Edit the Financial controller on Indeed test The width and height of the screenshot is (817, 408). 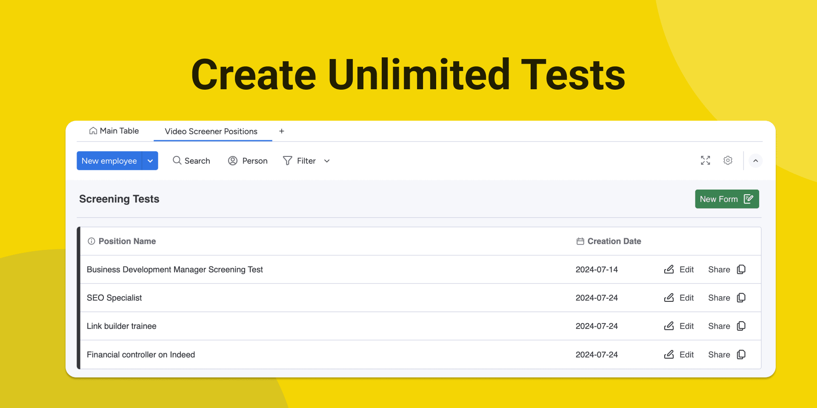(679, 354)
